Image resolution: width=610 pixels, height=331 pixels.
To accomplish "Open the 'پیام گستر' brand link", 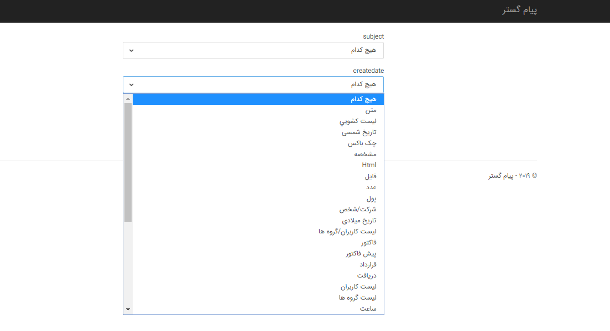I will tap(519, 10).
